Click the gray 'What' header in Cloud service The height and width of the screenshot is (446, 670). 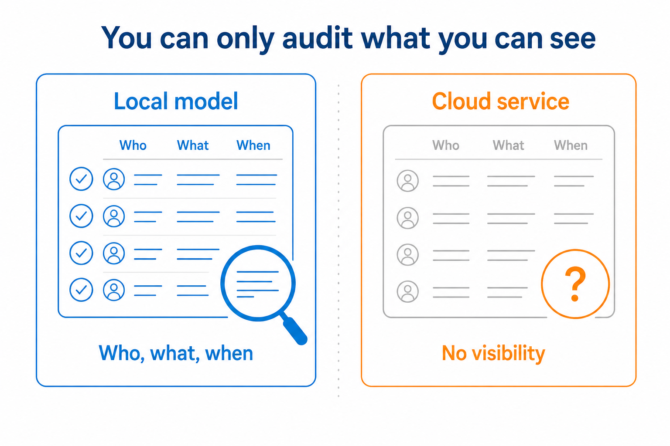click(x=509, y=145)
